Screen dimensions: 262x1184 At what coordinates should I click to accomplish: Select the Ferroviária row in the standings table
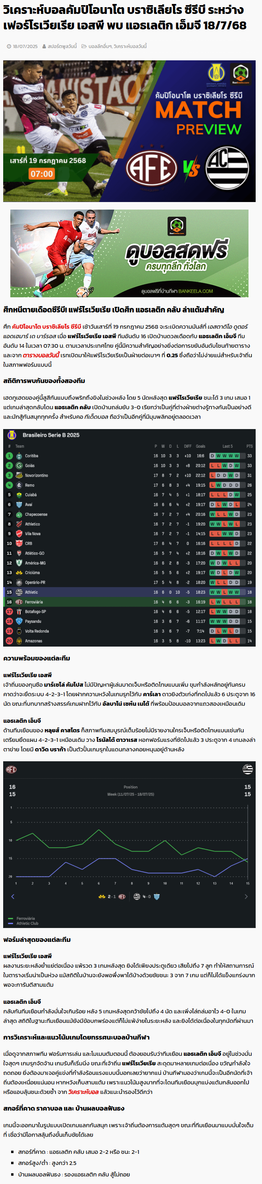129,602
